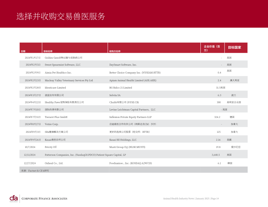Click the date 2024年7月10日
This screenshot has height=207, width=268.
pos(33,109)
